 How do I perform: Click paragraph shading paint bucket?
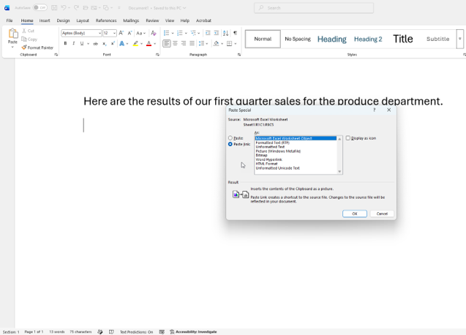click(x=216, y=44)
